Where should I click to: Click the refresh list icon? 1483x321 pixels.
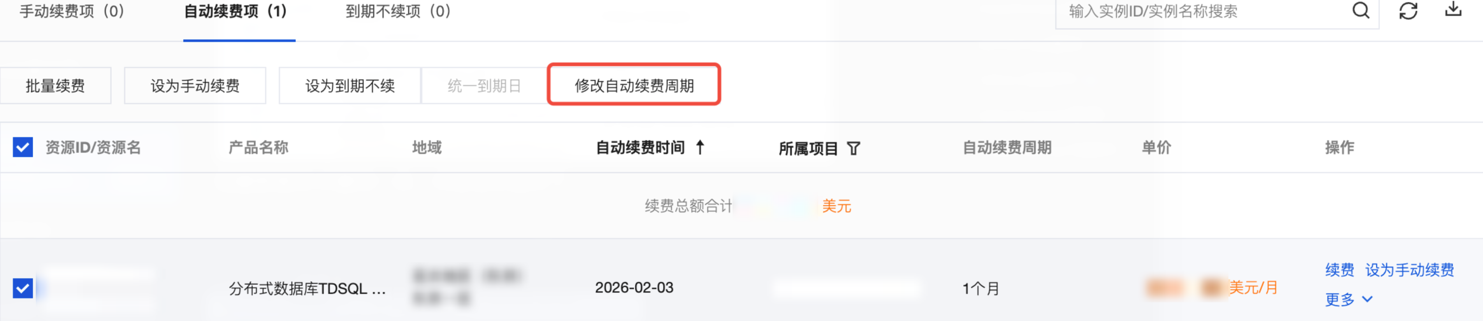1408,11
